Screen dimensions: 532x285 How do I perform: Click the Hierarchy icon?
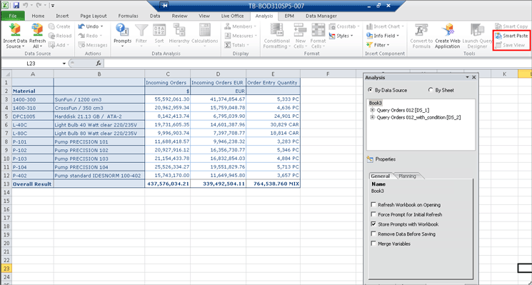179,30
